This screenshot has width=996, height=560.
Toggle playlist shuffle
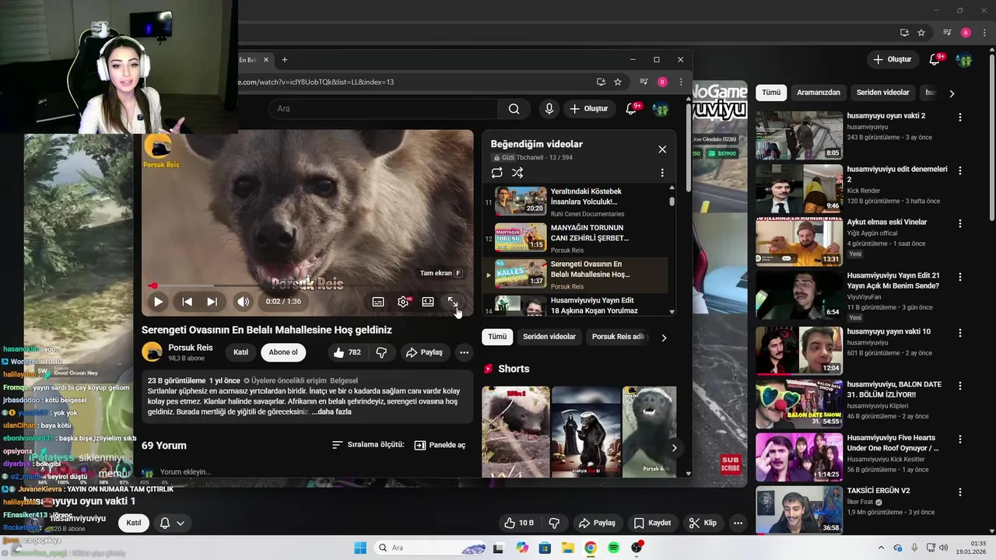point(517,173)
